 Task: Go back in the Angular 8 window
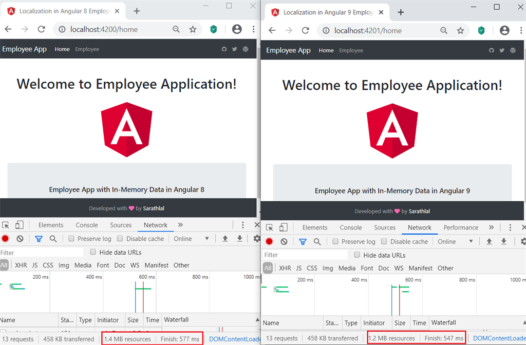coord(8,29)
